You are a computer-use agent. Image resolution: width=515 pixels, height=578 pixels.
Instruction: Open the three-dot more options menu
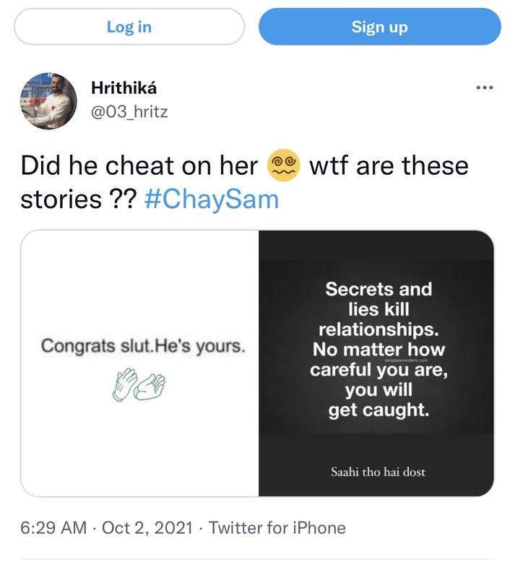click(485, 88)
